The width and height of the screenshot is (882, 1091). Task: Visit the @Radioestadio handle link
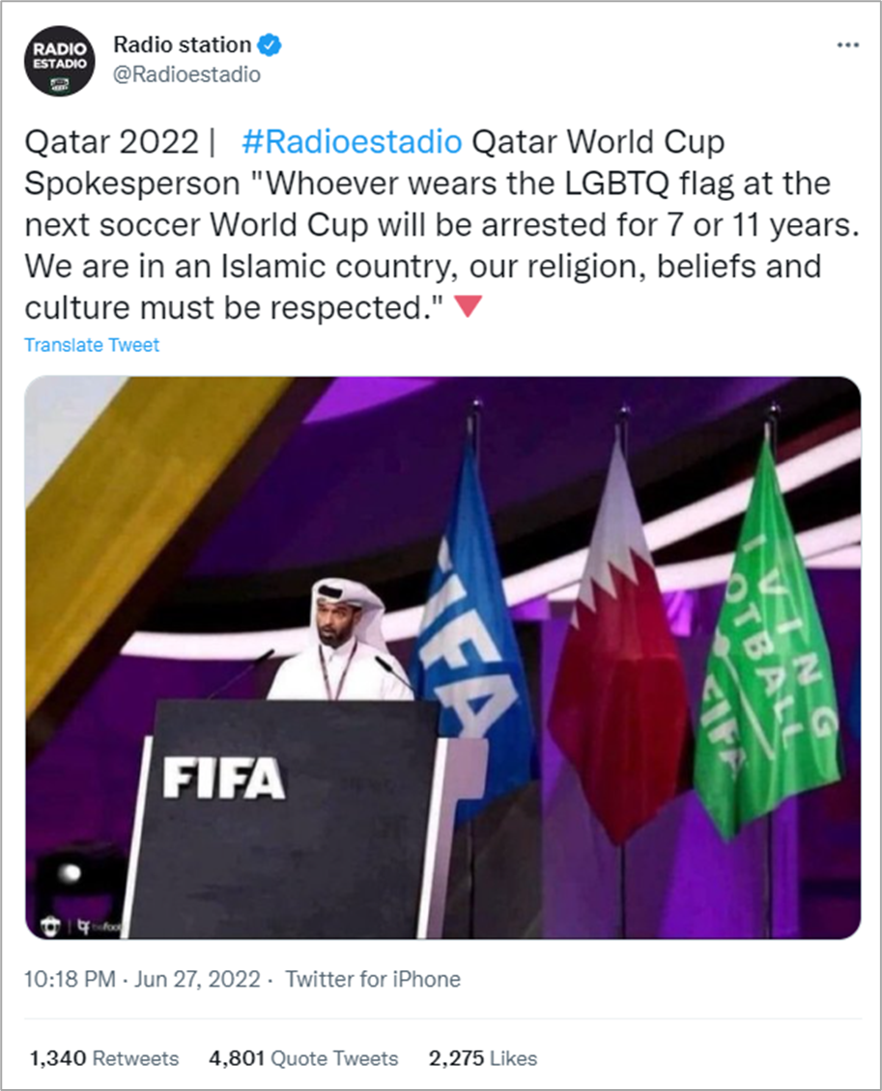187,74
